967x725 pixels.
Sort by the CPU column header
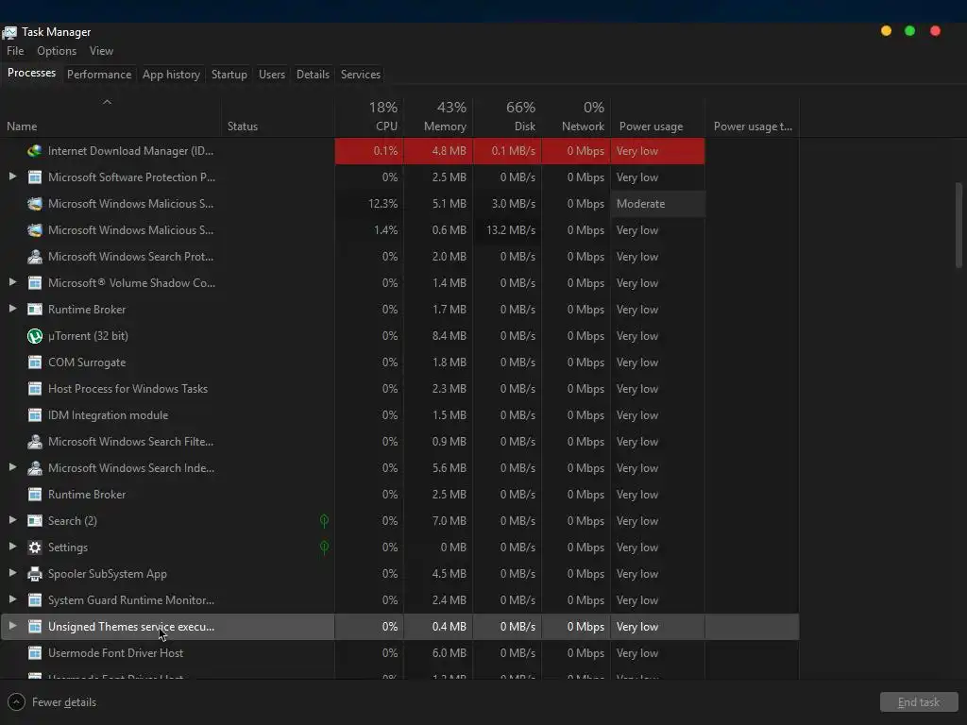click(369, 117)
